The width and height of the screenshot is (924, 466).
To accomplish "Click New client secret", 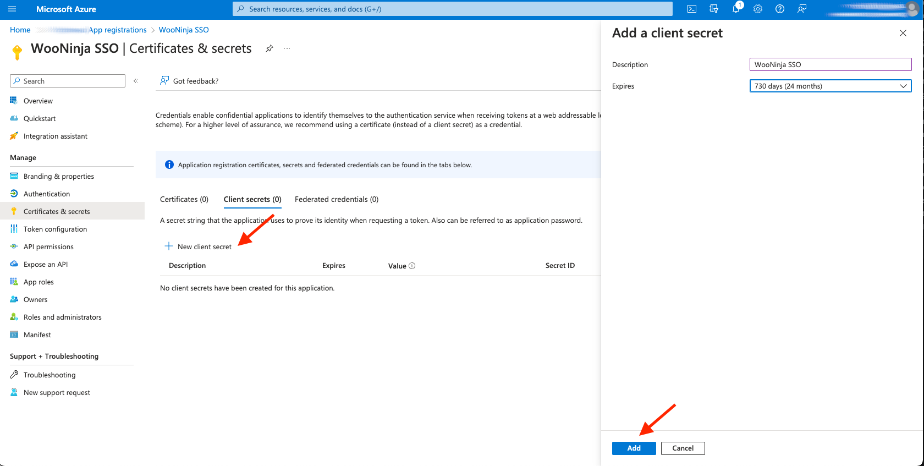I will tap(205, 246).
